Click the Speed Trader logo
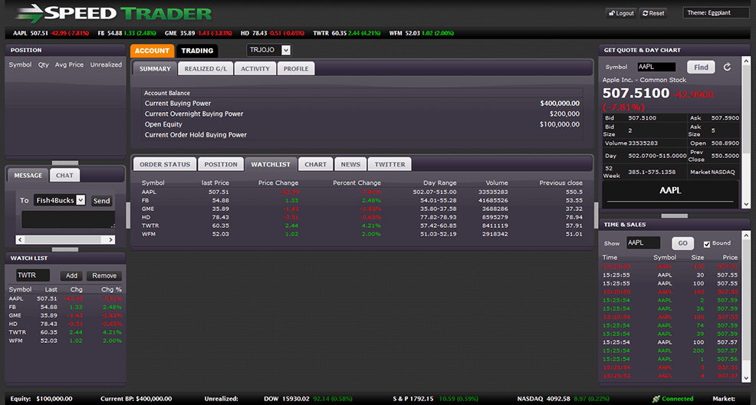 point(113,13)
